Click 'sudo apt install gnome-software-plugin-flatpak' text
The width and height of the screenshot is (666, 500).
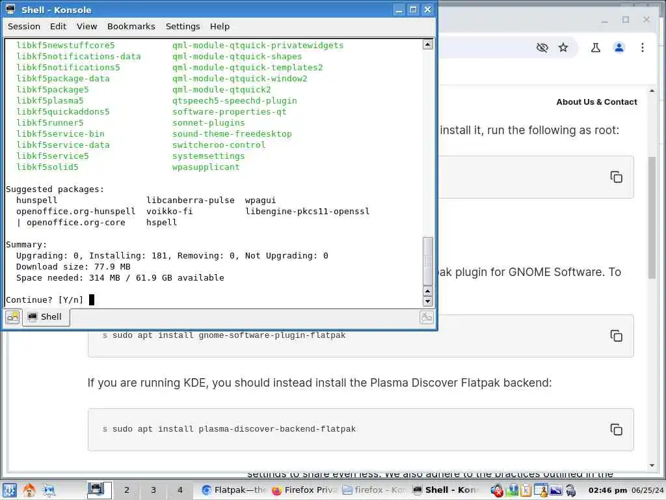[228, 335]
